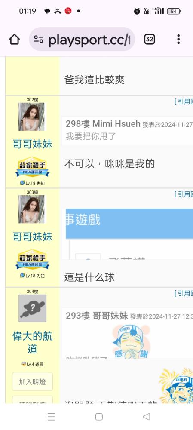Open the site settings icon in the address bar
The width and height of the screenshot is (193, 430).
coord(39,40)
